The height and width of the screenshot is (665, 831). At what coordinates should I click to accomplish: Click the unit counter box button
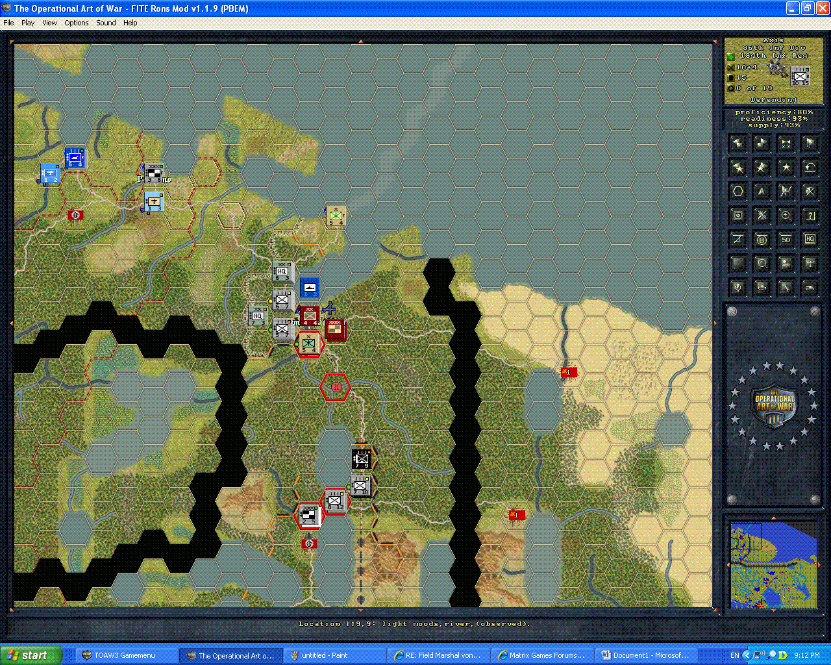738,216
